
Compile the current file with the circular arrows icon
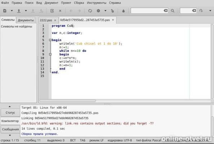click(90, 11)
